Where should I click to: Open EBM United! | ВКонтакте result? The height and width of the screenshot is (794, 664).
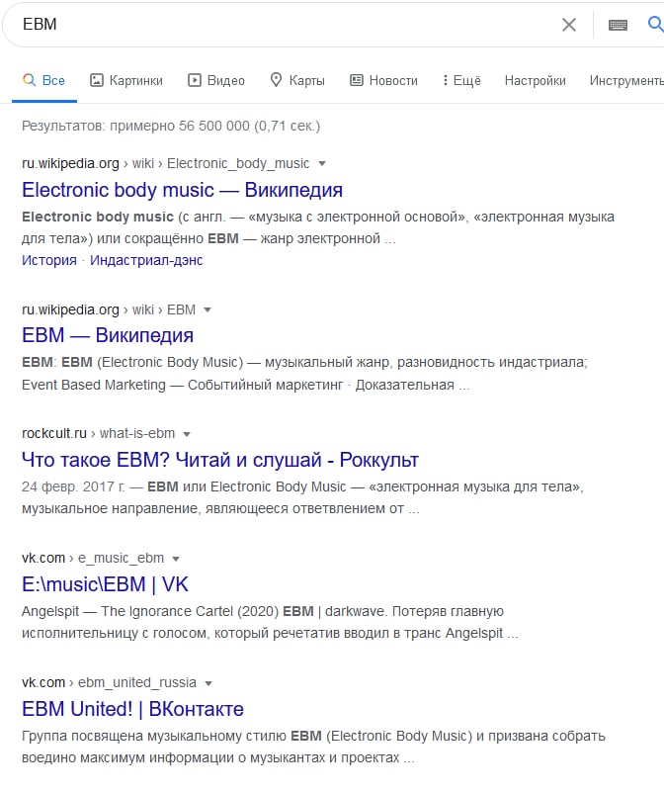(x=132, y=709)
